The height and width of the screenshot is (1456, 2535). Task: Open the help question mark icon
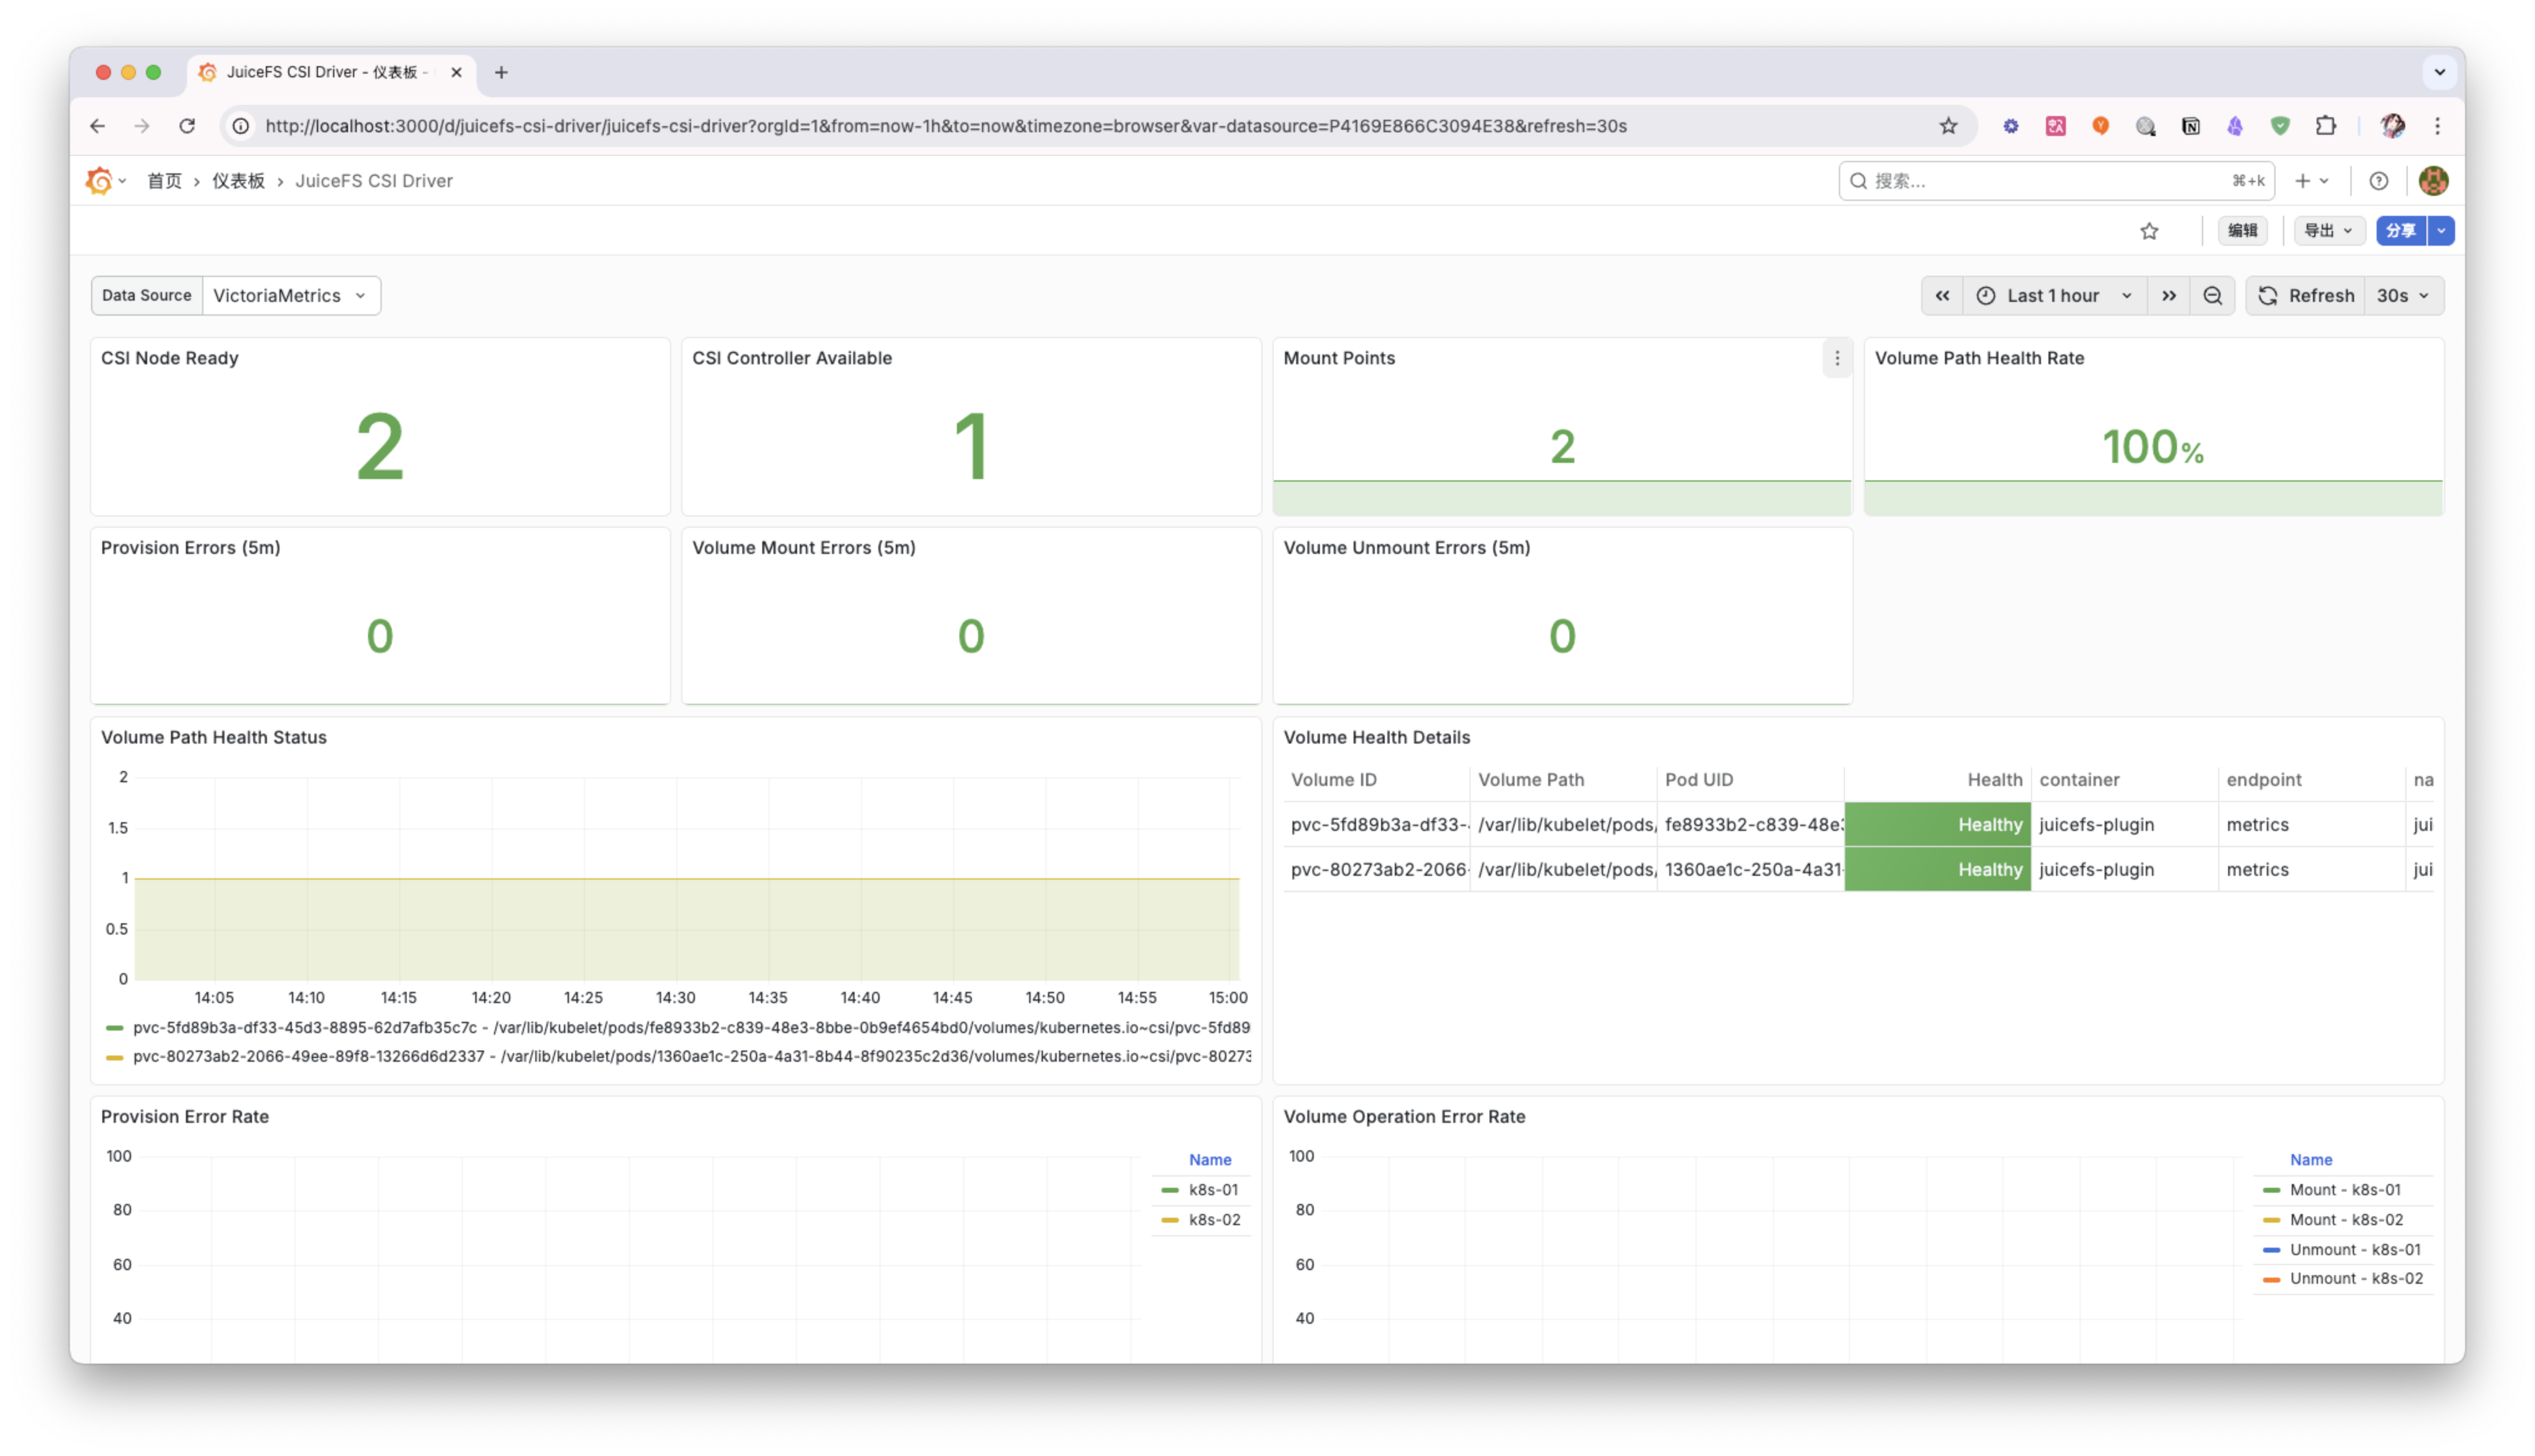coord(2378,181)
